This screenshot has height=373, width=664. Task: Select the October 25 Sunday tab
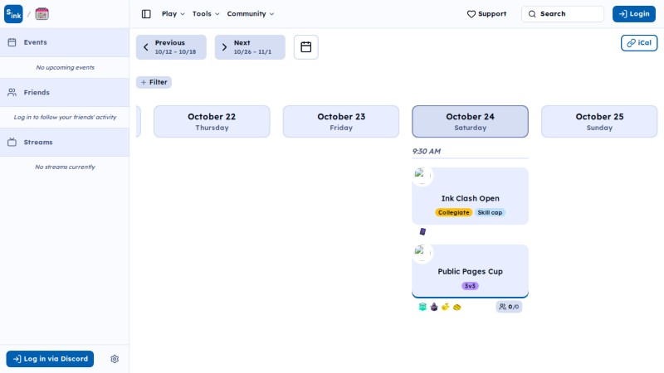(599, 121)
